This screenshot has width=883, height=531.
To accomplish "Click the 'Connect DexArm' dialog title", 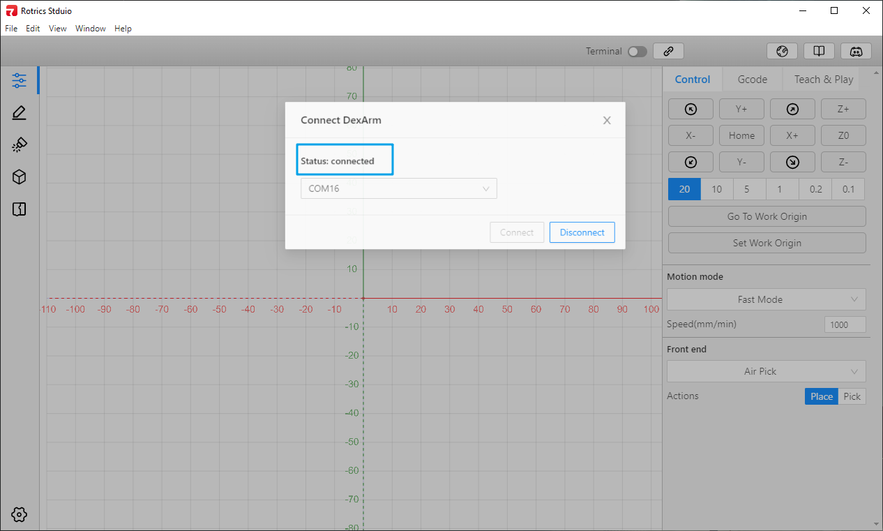I will coord(341,120).
